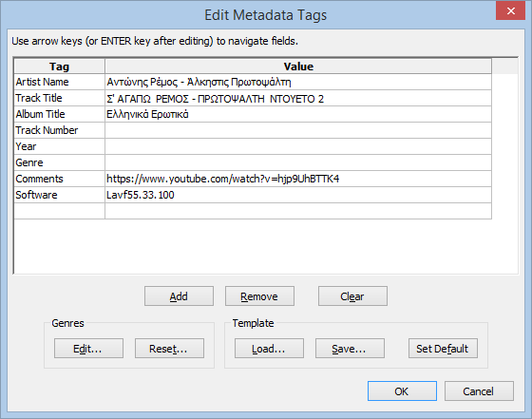Select the empty Track Number value cell
532x419 pixels.
(x=298, y=130)
